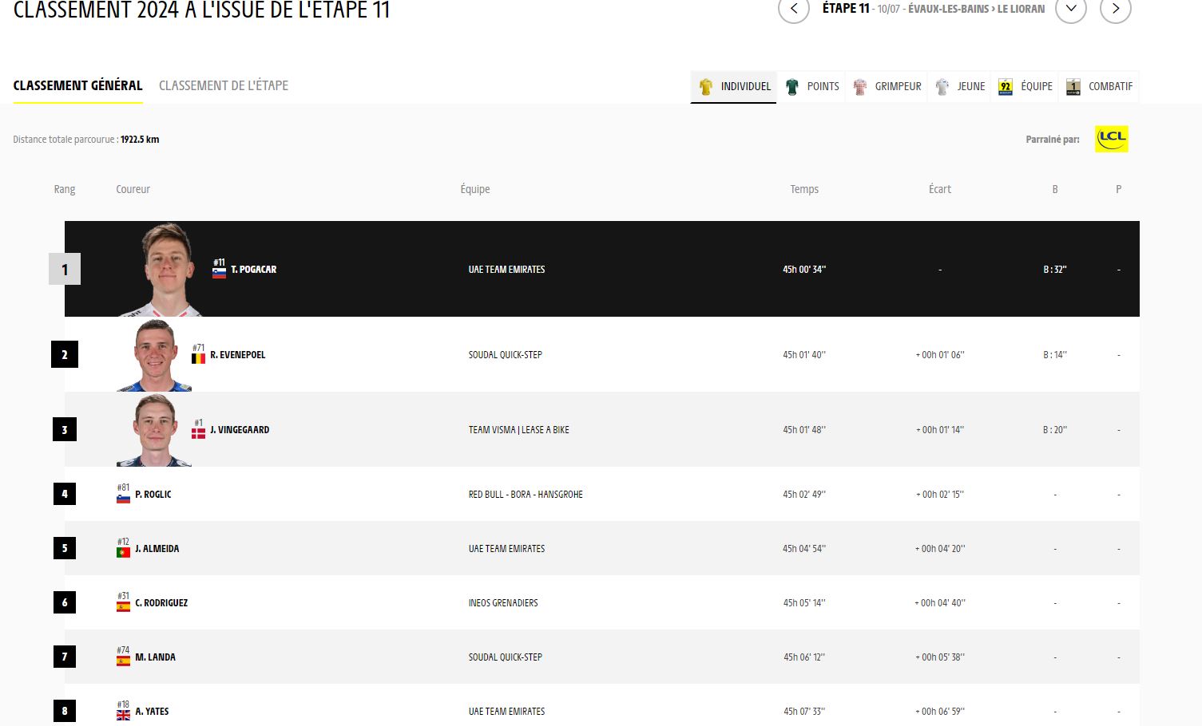Screen dimensions: 1202x726
Task: Open A. Yates rider link
Action: 152,712
